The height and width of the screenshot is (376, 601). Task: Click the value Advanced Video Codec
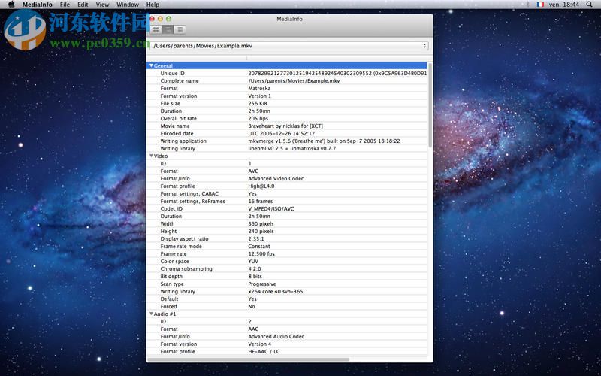pos(276,178)
